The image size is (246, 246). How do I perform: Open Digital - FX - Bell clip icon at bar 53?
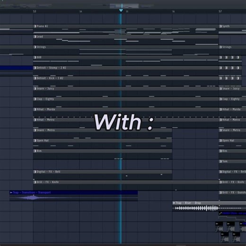click(x=35, y=172)
